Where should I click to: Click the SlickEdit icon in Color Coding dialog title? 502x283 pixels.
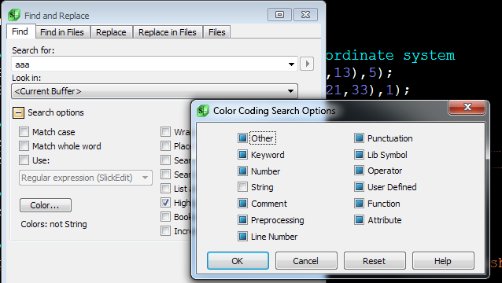(203, 111)
